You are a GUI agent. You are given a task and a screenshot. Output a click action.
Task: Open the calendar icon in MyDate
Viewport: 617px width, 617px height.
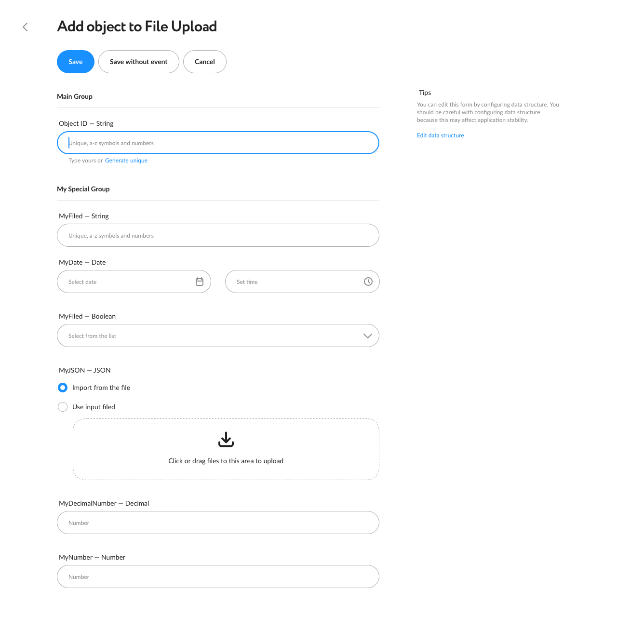click(x=200, y=282)
